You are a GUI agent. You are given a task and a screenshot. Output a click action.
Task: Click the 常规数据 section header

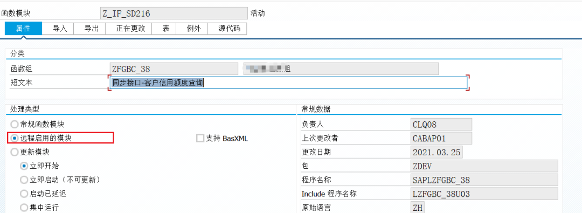[316, 109]
